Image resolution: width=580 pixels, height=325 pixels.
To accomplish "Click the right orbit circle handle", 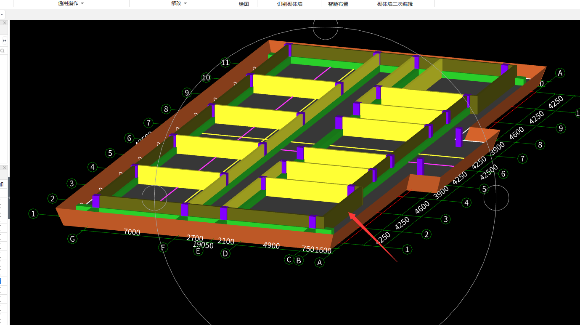I will 496,197.
